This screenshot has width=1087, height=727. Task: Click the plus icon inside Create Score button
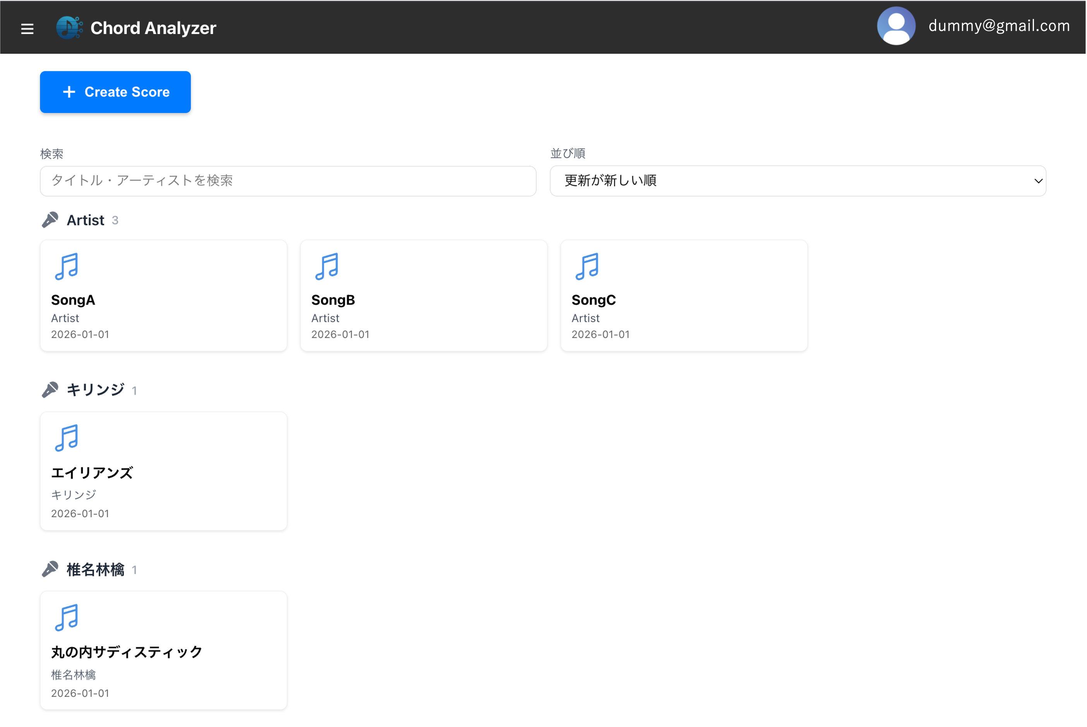(x=68, y=92)
